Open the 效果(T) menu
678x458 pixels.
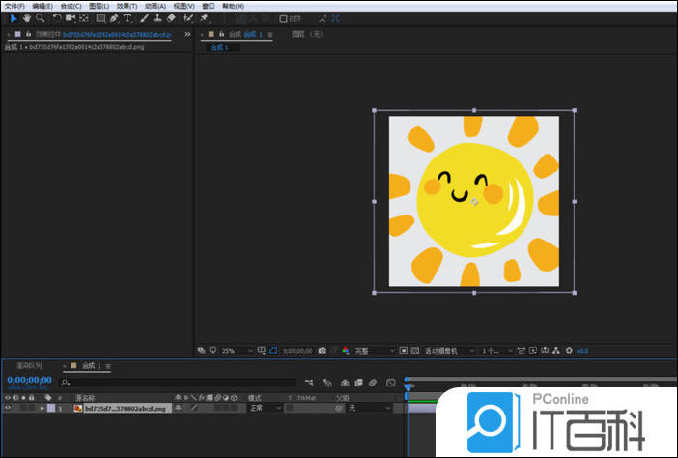127,6
